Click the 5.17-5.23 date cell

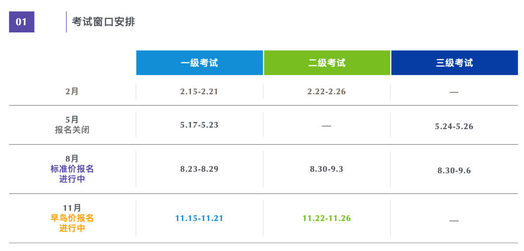click(x=199, y=125)
